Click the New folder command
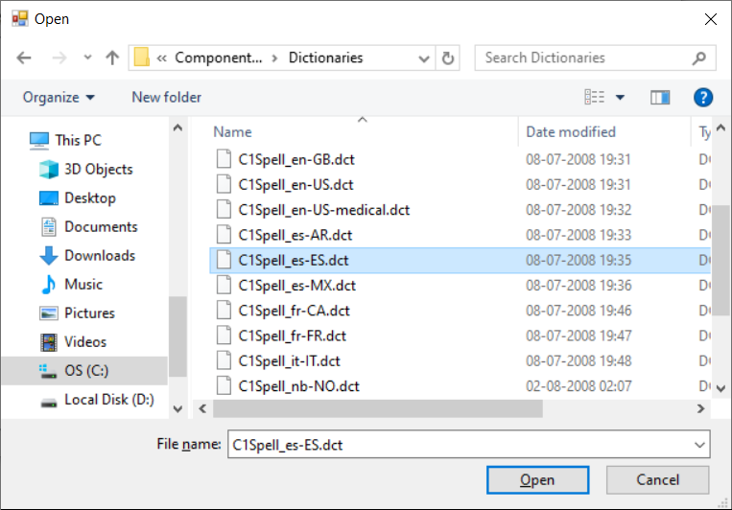Screen dimensions: 732x510 [x=167, y=97]
